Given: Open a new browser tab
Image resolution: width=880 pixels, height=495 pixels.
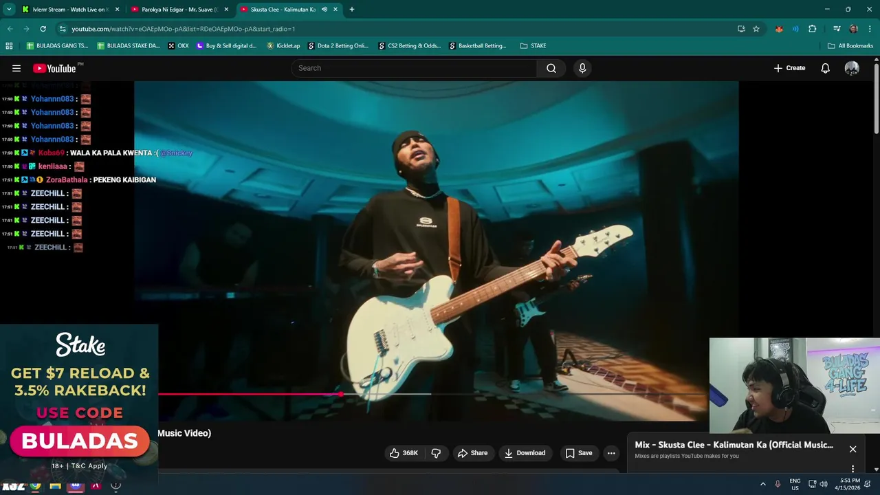Looking at the screenshot, I should click(352, 10).
